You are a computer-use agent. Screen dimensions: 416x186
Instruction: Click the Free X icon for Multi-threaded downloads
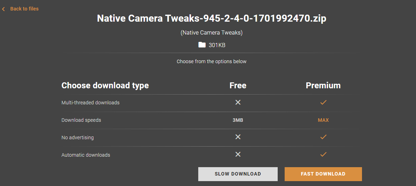[238, 102]
